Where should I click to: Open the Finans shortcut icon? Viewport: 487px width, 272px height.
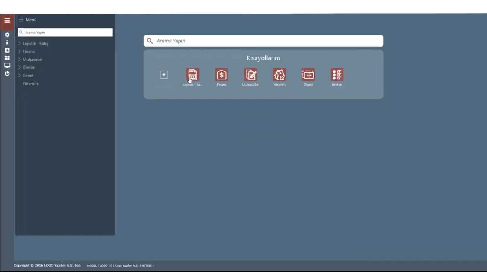(222, 75)
